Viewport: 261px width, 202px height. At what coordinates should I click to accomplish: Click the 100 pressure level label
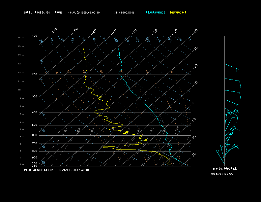(35, 36)
